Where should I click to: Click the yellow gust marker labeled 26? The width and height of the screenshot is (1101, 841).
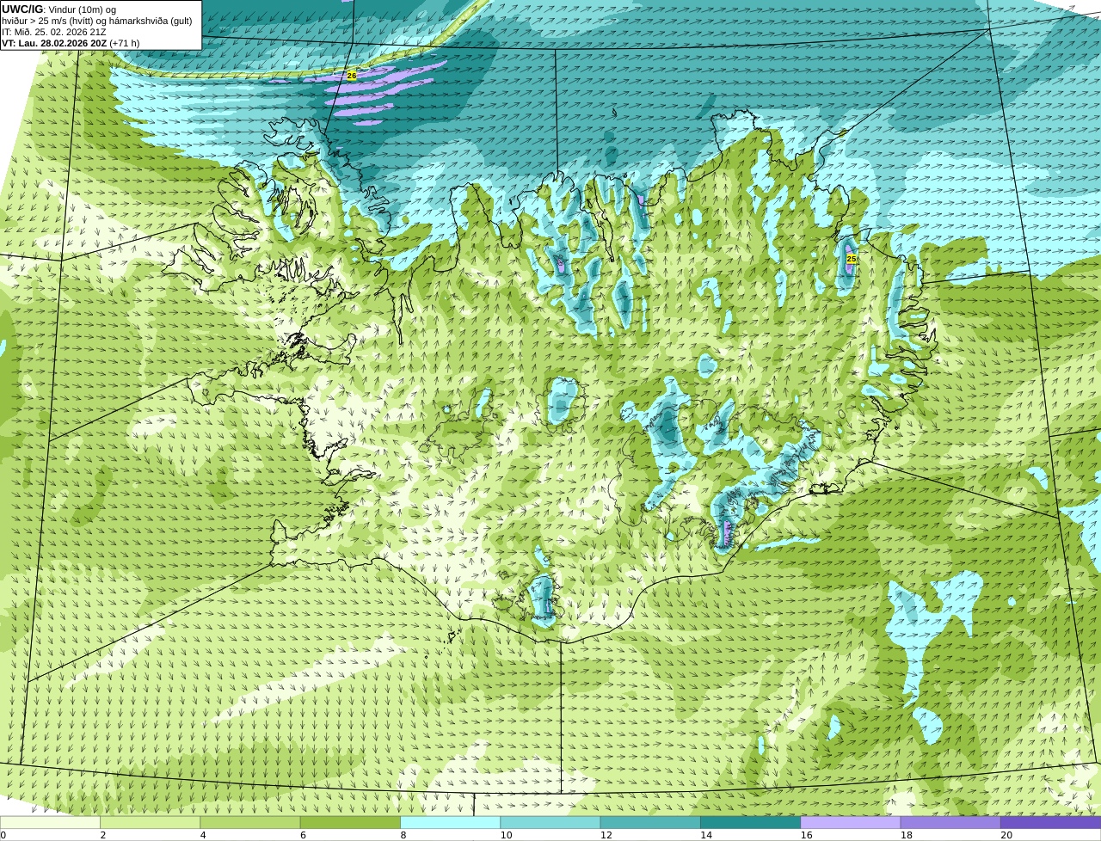(352, 76)
